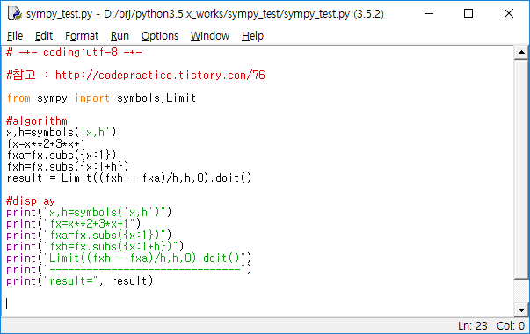
Task: Click the codepractice.tistory.com/76 URL comment
Action: tap(135, 75)
